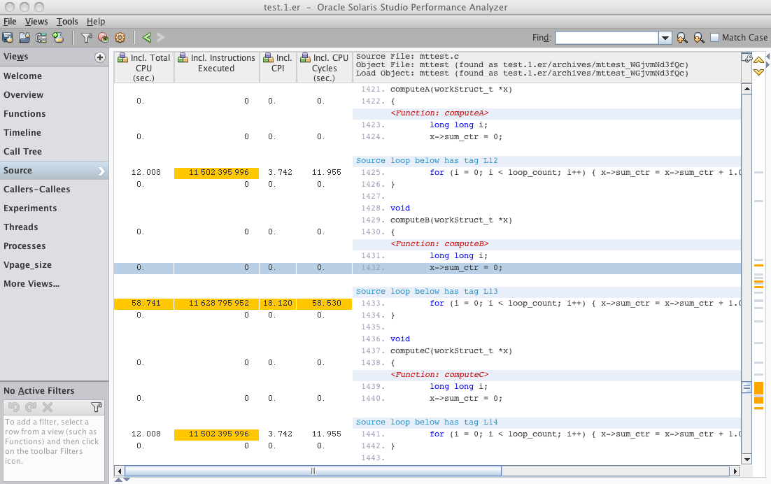Image resolution: width=771 pixels, height=484 pixels.
Task: Open the Filters funnel icon in main toolbar
Action: (x=87, y=37)
